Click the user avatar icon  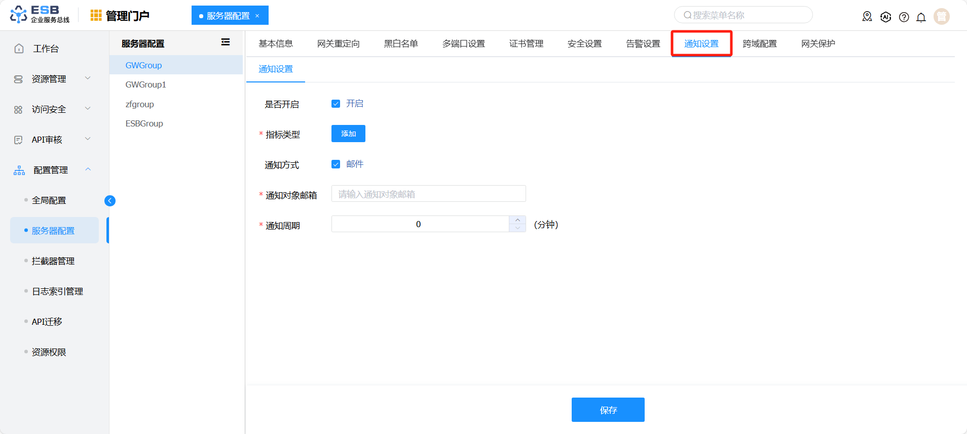click(941, 17)
